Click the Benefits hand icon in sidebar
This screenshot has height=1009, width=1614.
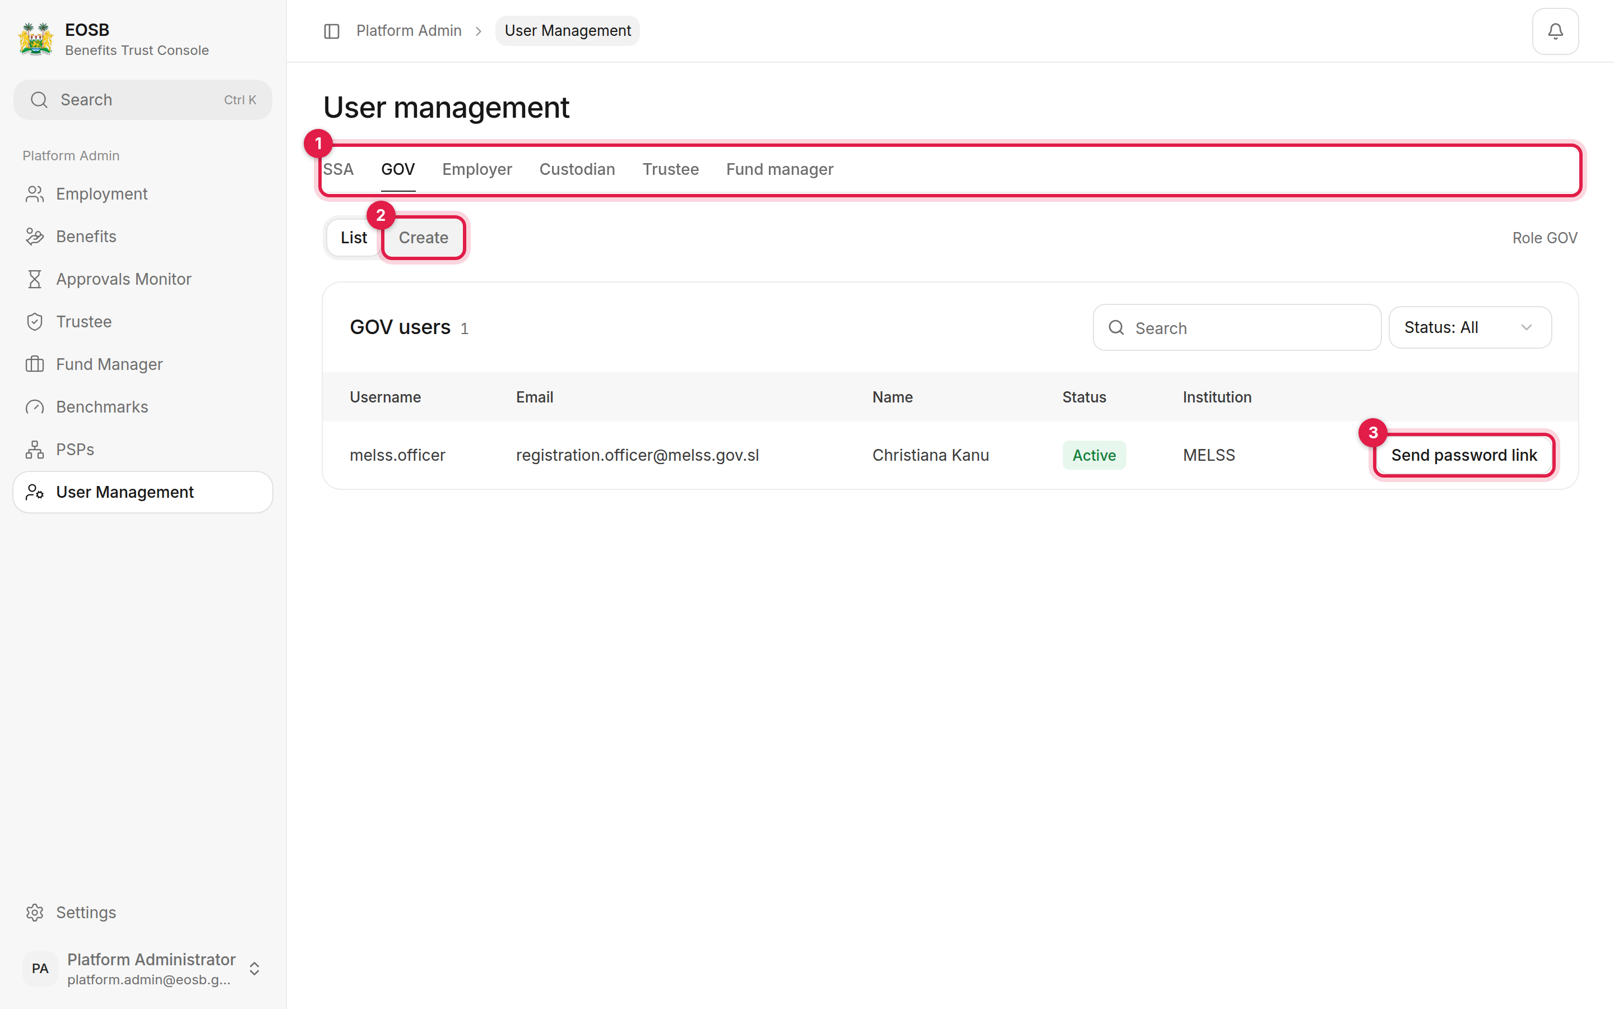35,236
